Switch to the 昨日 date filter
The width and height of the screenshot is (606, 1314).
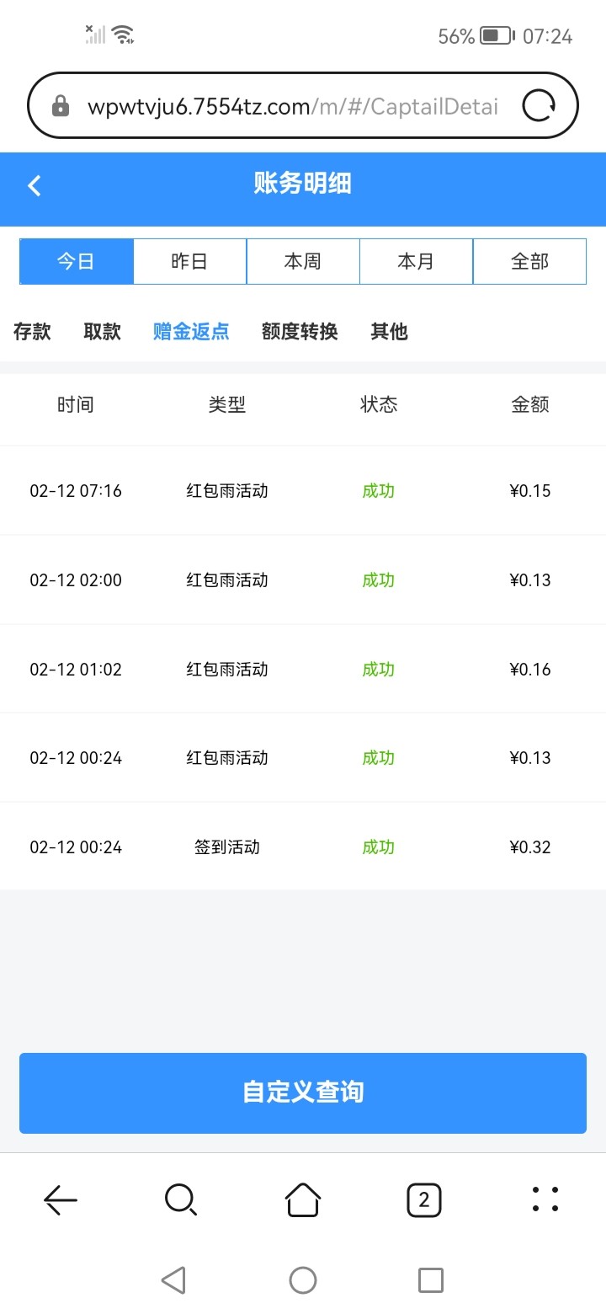(189, 262)
